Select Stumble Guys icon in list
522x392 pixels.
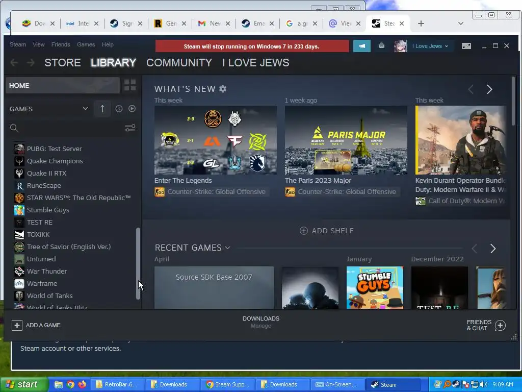[19, 210]
